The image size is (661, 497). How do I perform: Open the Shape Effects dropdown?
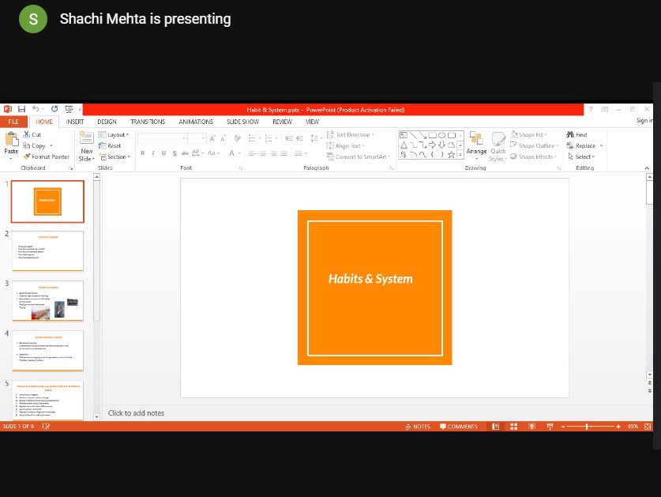(x=533, y=156)
